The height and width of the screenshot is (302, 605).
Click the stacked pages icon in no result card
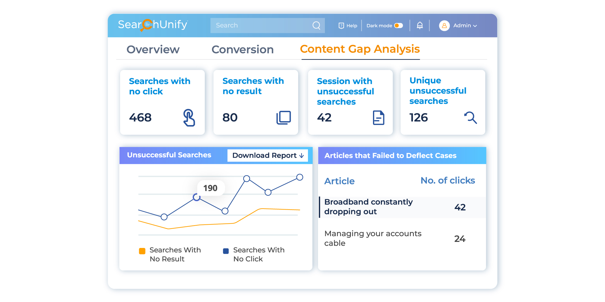tap(283, 117)
